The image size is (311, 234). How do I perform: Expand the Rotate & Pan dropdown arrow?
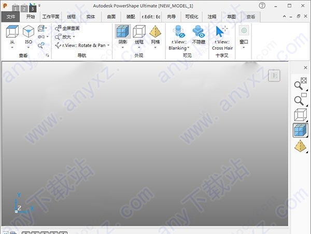[108, 45]
